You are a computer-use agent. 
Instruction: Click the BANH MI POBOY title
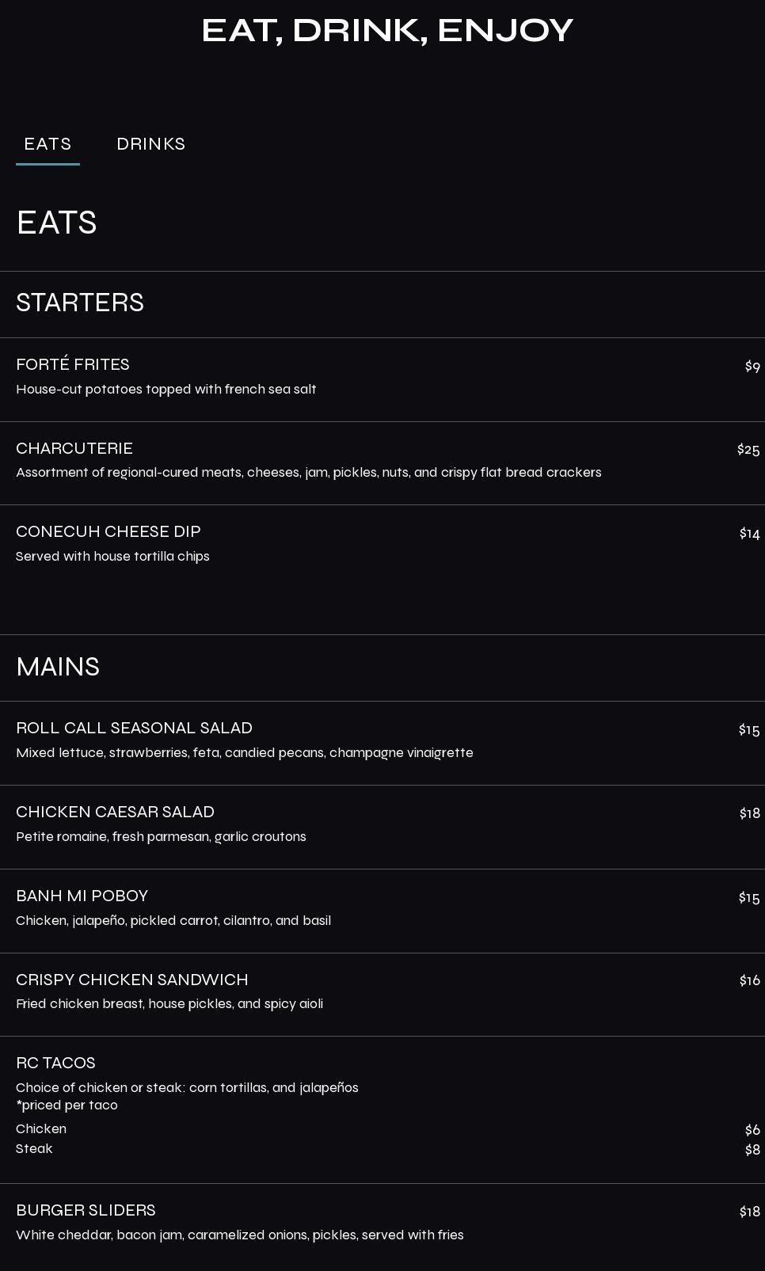point(82,896)
